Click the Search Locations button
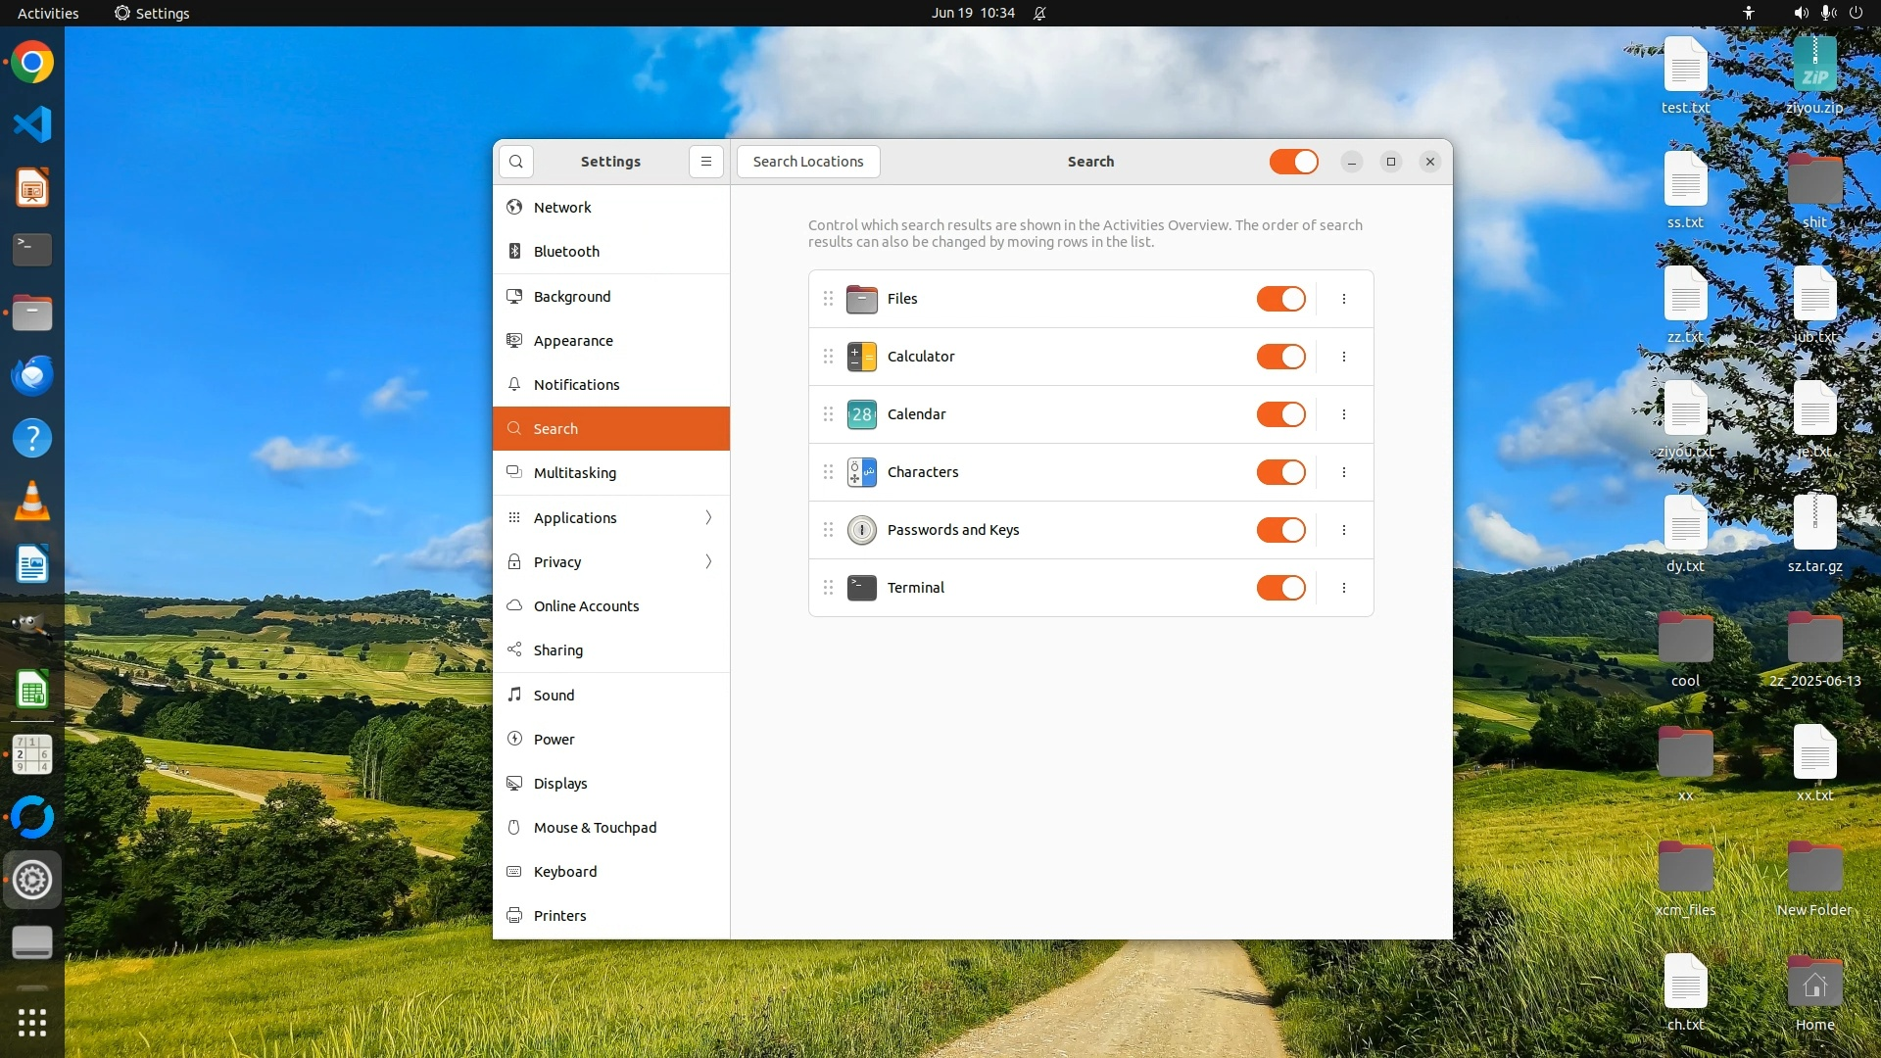Viewport: 1881px width, 1058px height. (x=807, y=162)
